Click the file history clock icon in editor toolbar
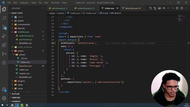This screenshot has height=107, width=190. coord(151,8)
